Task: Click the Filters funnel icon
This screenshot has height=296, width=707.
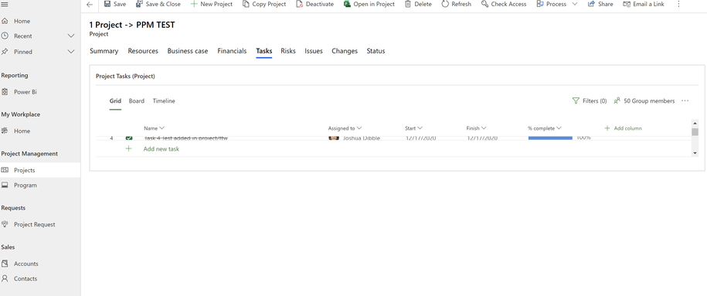Action: [x=576, y=100]
